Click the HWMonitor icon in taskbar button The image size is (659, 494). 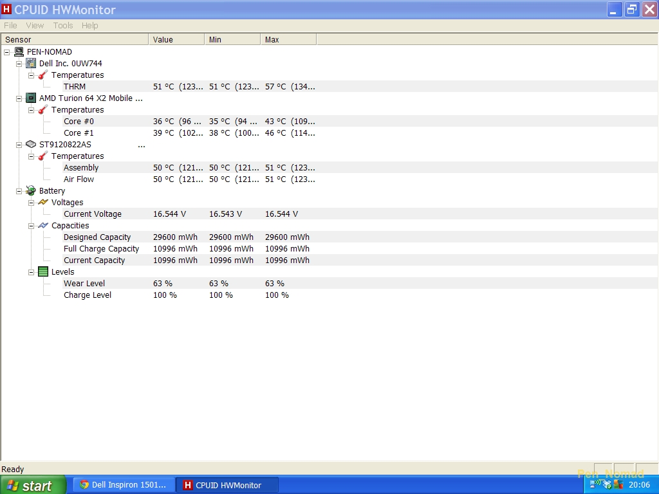[x=188, y=485]
